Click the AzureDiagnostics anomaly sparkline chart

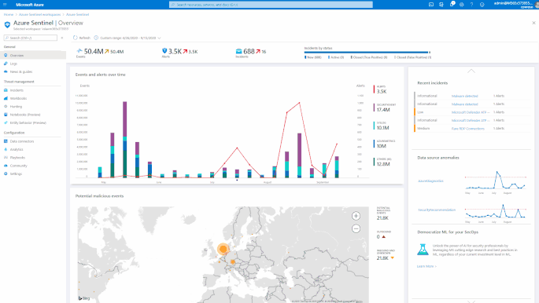tap(496, 181)
